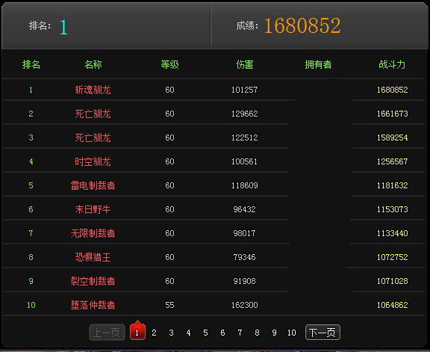430x352 pixels.
Task: Click battle power value 1661673
Action: (x=392, y=114)
